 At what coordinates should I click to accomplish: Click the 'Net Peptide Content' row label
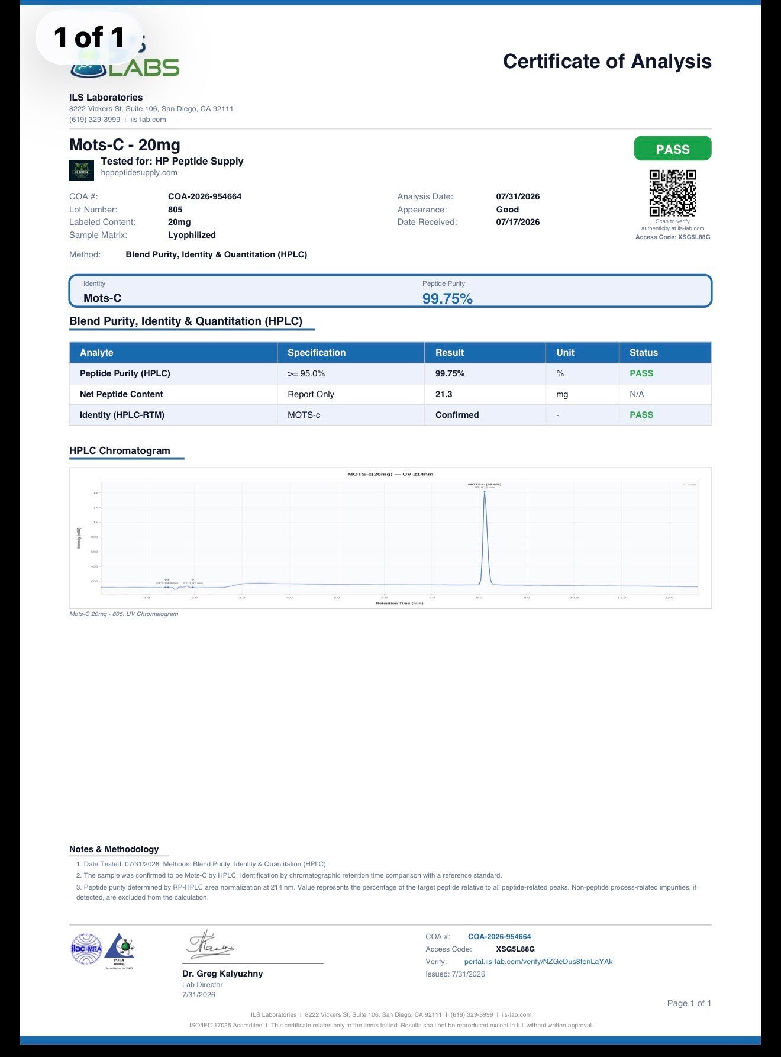click(121, 394)
